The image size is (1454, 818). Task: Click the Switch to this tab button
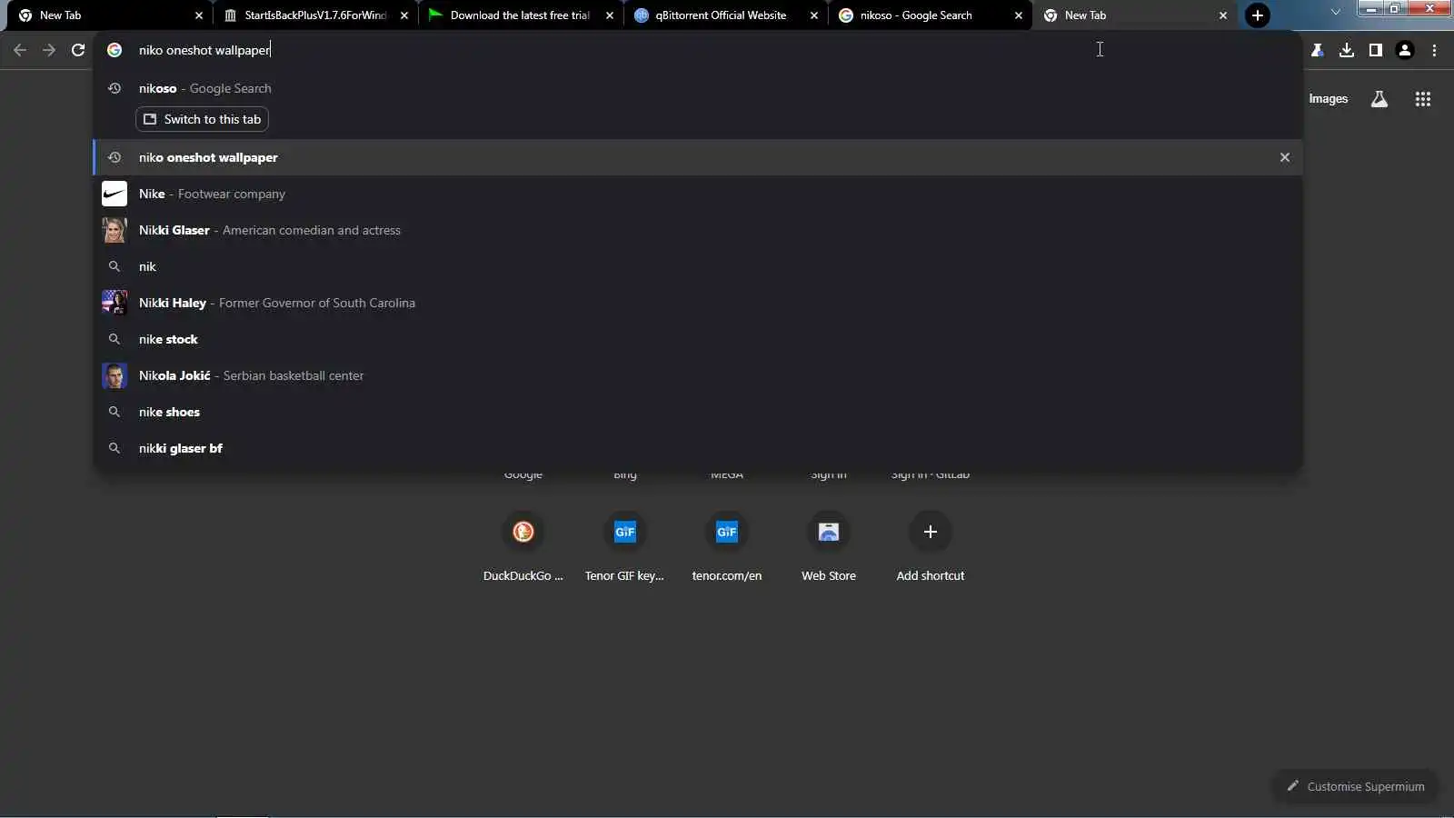[x=202, y=119]
